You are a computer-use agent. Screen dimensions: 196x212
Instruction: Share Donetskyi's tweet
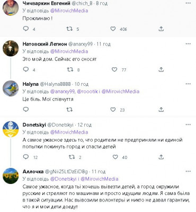pos(161,157)
